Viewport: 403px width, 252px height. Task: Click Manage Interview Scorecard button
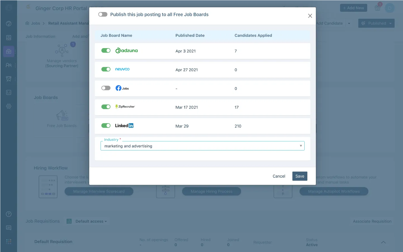pyautogui.click(x=99, y=191)
